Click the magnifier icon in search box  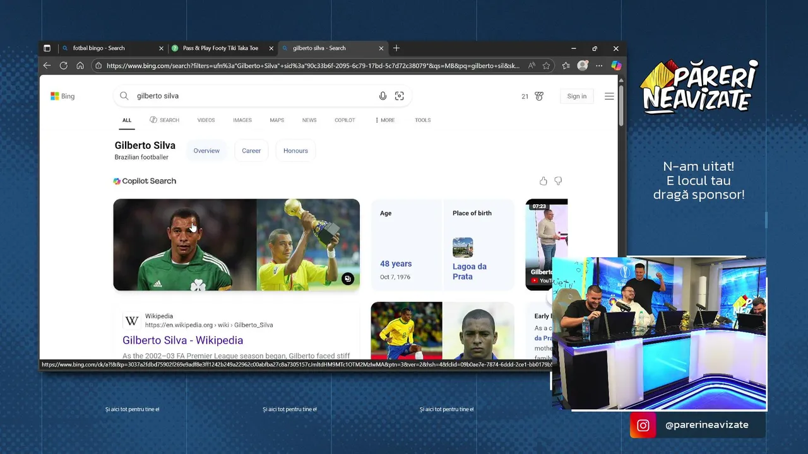click(124, 96)
